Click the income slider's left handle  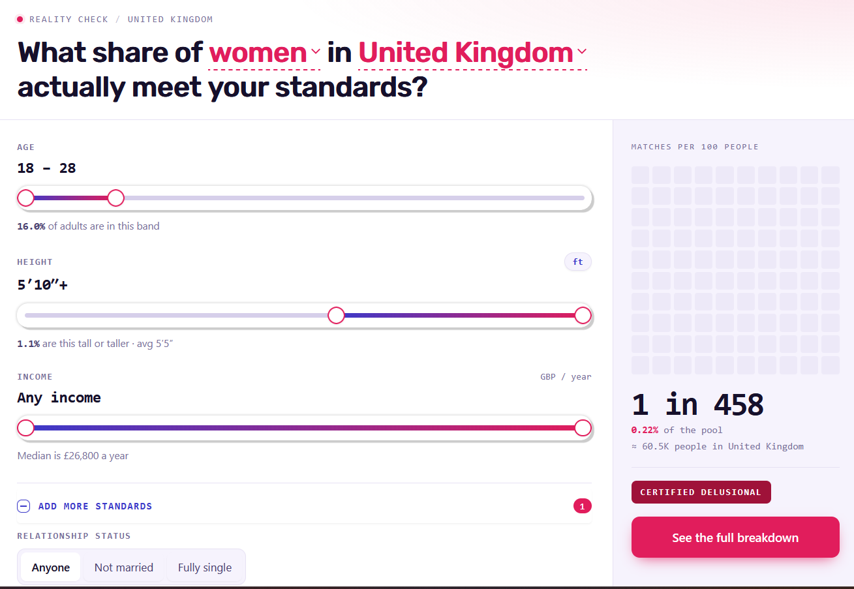(x=25, y=428)
